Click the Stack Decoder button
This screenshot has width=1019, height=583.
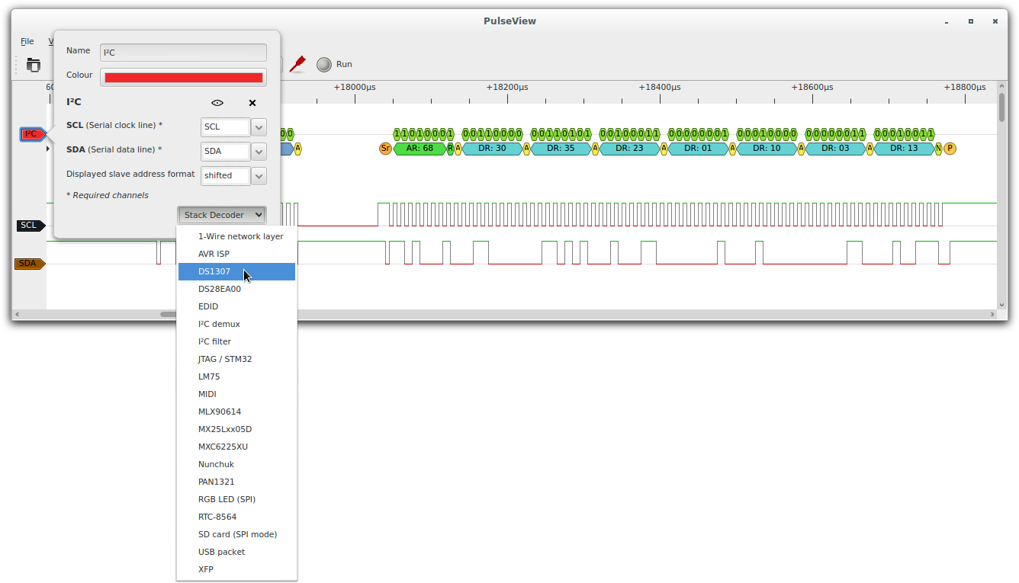[222, 216]
